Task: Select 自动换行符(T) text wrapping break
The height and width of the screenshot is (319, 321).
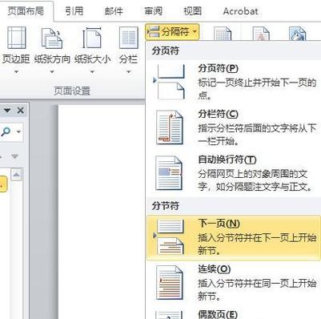Action: [234, 173]
